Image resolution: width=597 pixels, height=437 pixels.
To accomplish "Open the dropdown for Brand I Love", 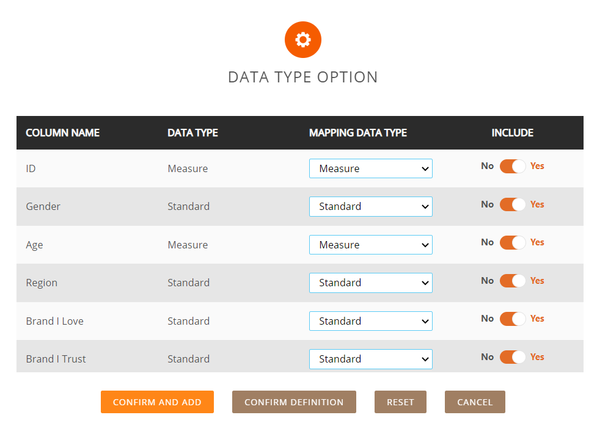I will tap(370, 321).
